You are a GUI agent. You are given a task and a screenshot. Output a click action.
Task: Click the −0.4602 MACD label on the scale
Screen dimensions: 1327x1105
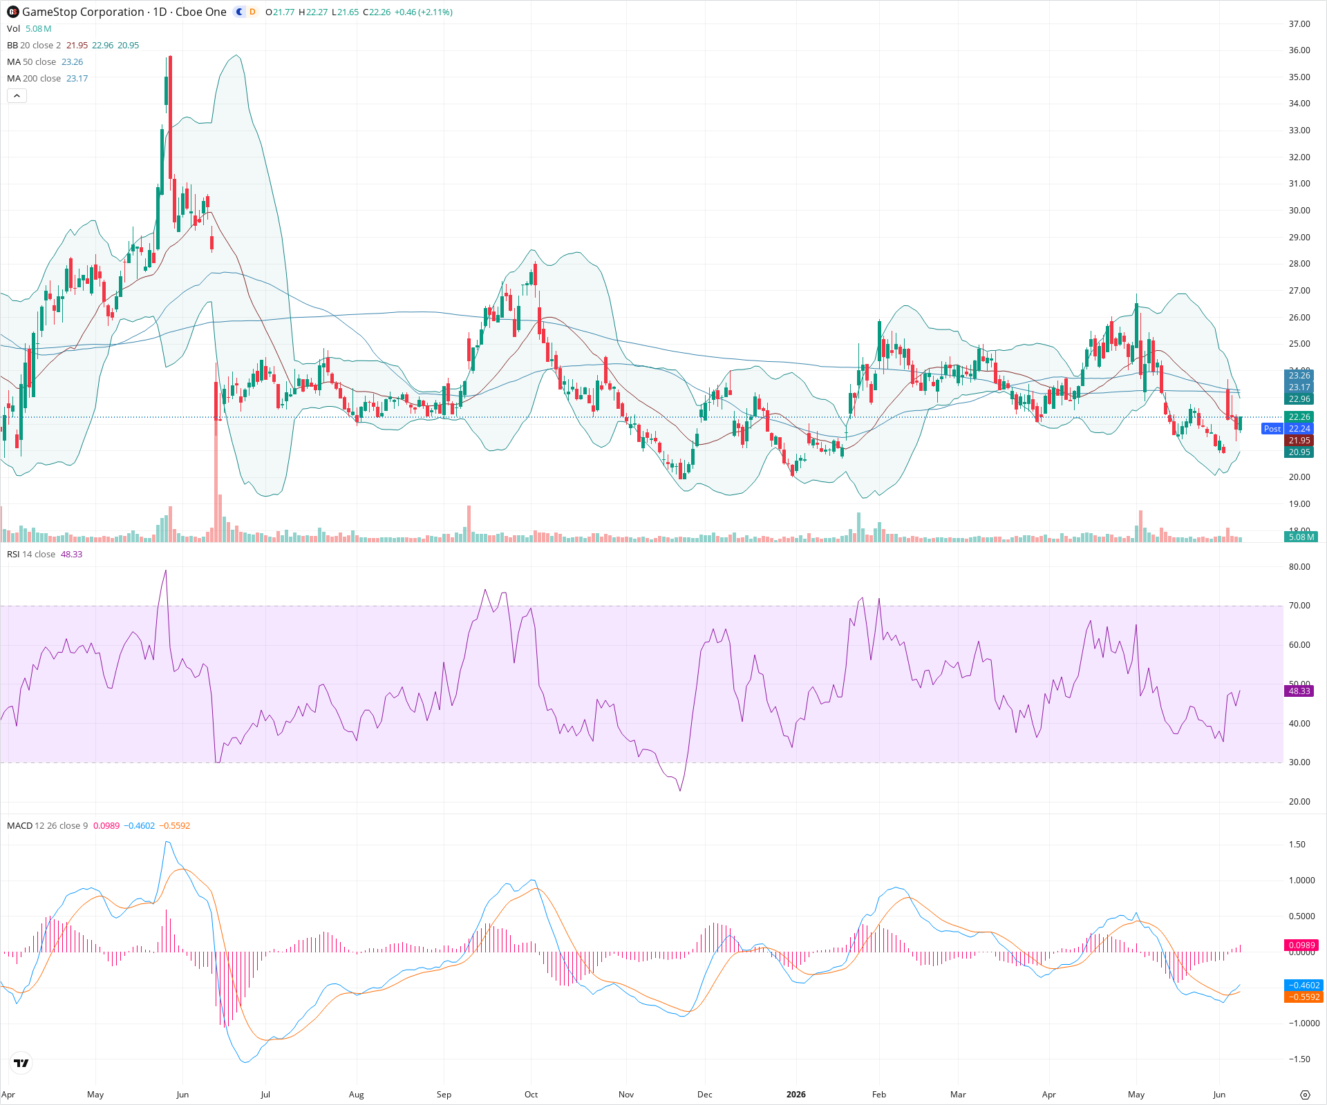click(x=1304, y=986)
